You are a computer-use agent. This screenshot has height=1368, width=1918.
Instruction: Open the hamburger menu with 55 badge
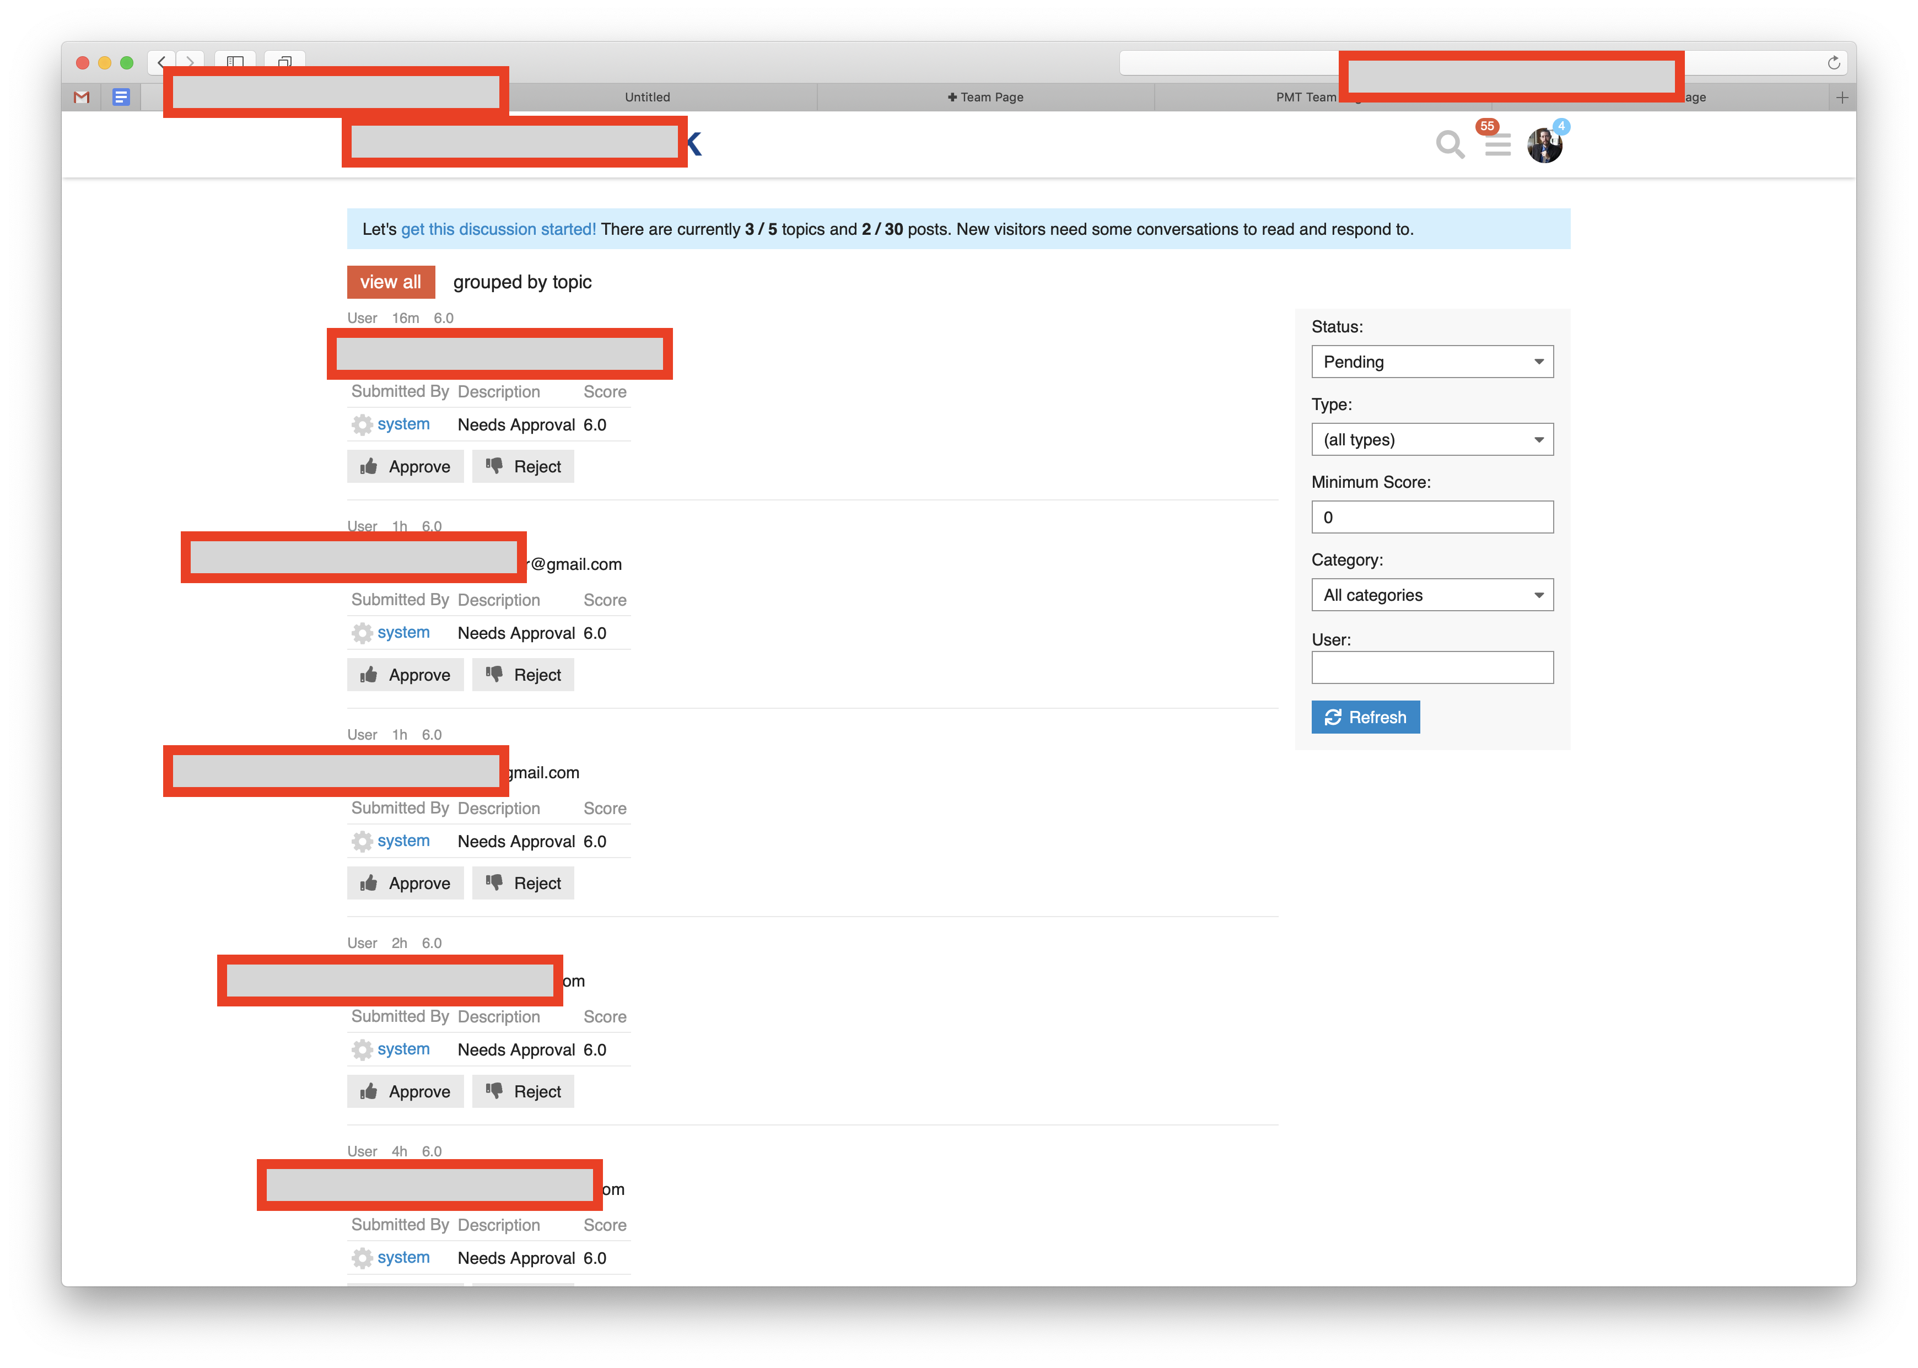pyautogui.click(x=1497, y=145)
